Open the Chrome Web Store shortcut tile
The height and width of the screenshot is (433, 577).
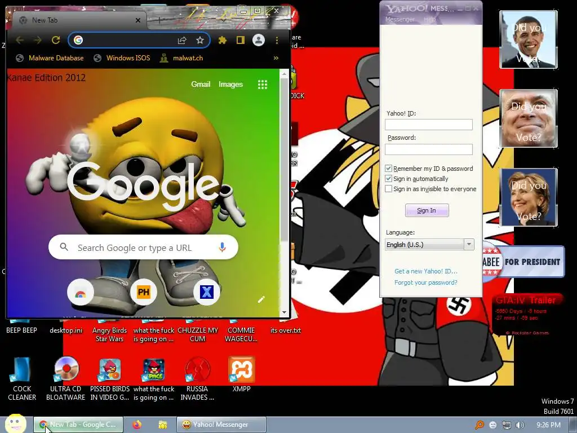(81, 293)
